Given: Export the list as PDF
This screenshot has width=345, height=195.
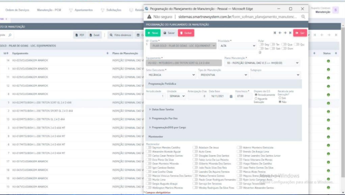Looking at the screenshot, I should 80,35.
